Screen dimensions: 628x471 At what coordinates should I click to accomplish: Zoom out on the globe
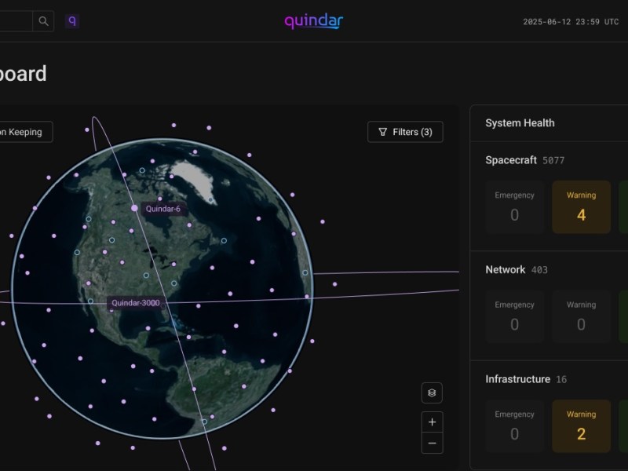point(432,443)
